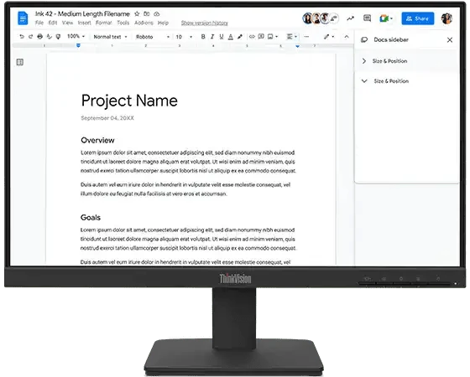Click the Project Name title text
Screen dimensions: 470x377
129,101
